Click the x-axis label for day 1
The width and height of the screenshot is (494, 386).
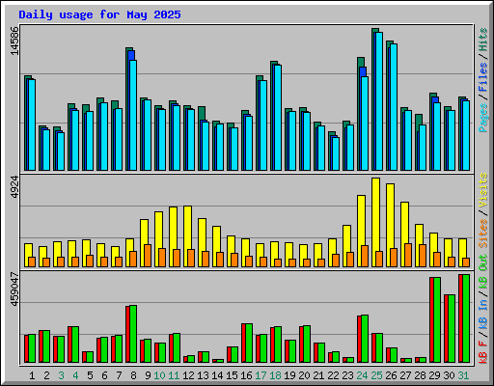tap(32, 375)
